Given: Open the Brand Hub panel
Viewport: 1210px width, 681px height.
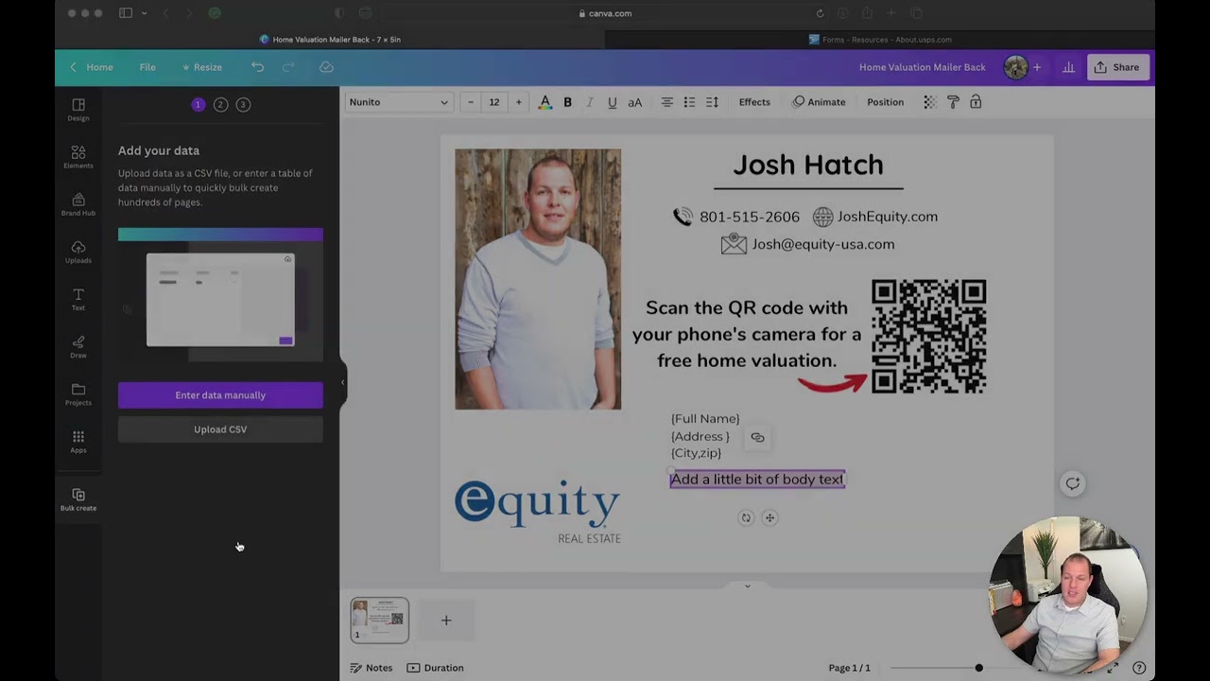Looking at the screenshot, I should 78,203.
